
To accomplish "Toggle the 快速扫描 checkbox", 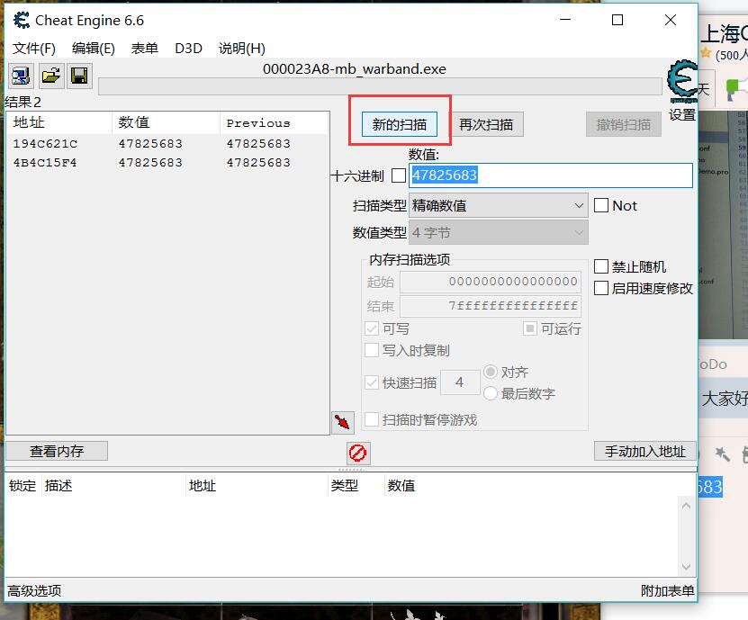I will (x=372, y=382).
